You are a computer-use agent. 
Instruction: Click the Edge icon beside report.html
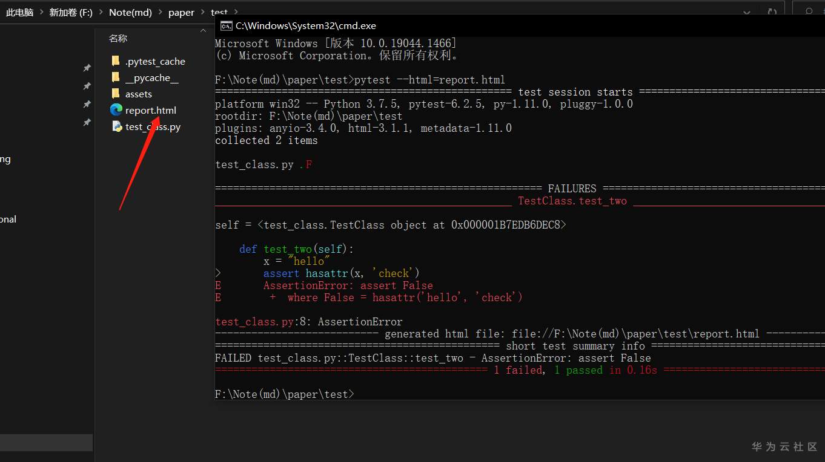[x=116, y=110]
